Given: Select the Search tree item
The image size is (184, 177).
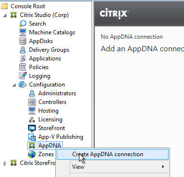Looking at the screenshot, I should (37, 24).
